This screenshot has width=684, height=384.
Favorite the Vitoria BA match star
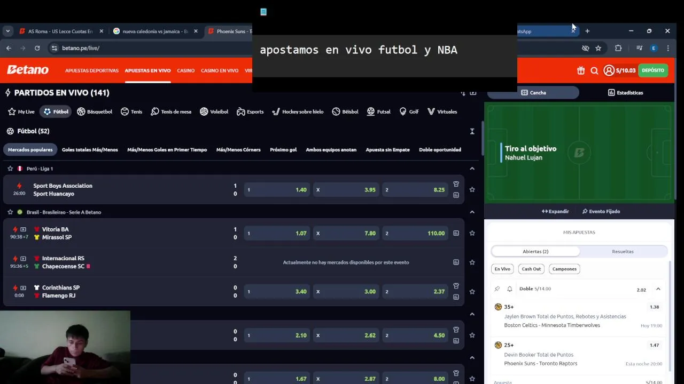472,233
